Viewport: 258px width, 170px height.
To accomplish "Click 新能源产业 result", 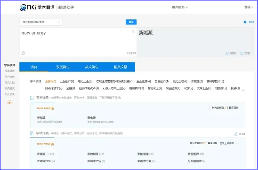I will tap(96, 161).
